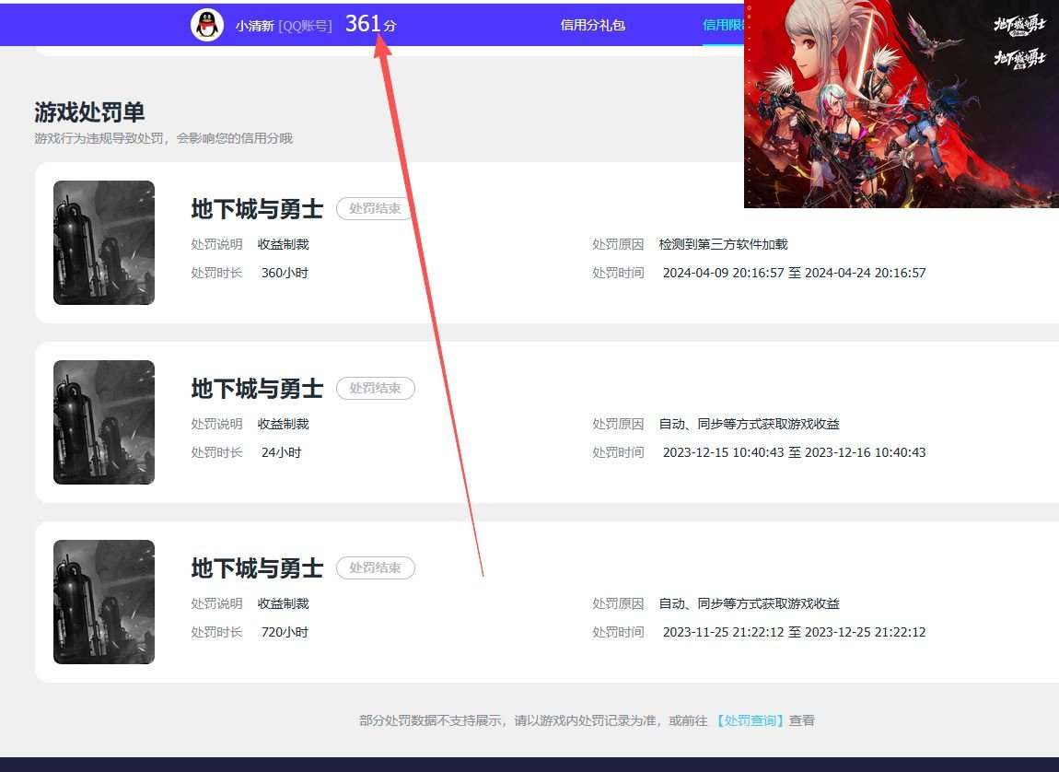The image size is (1059, 772).
Task: Click penalty reason in 2023-11-25 card
Action: 749,603
